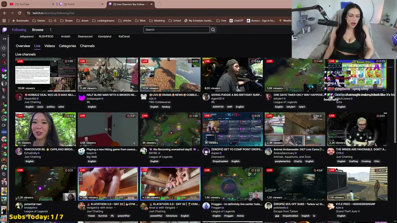Image resolution: width=397 pixels, height=223 pixels.
Task: Click ExtraEmily's channel avatar
Action: 19,151
